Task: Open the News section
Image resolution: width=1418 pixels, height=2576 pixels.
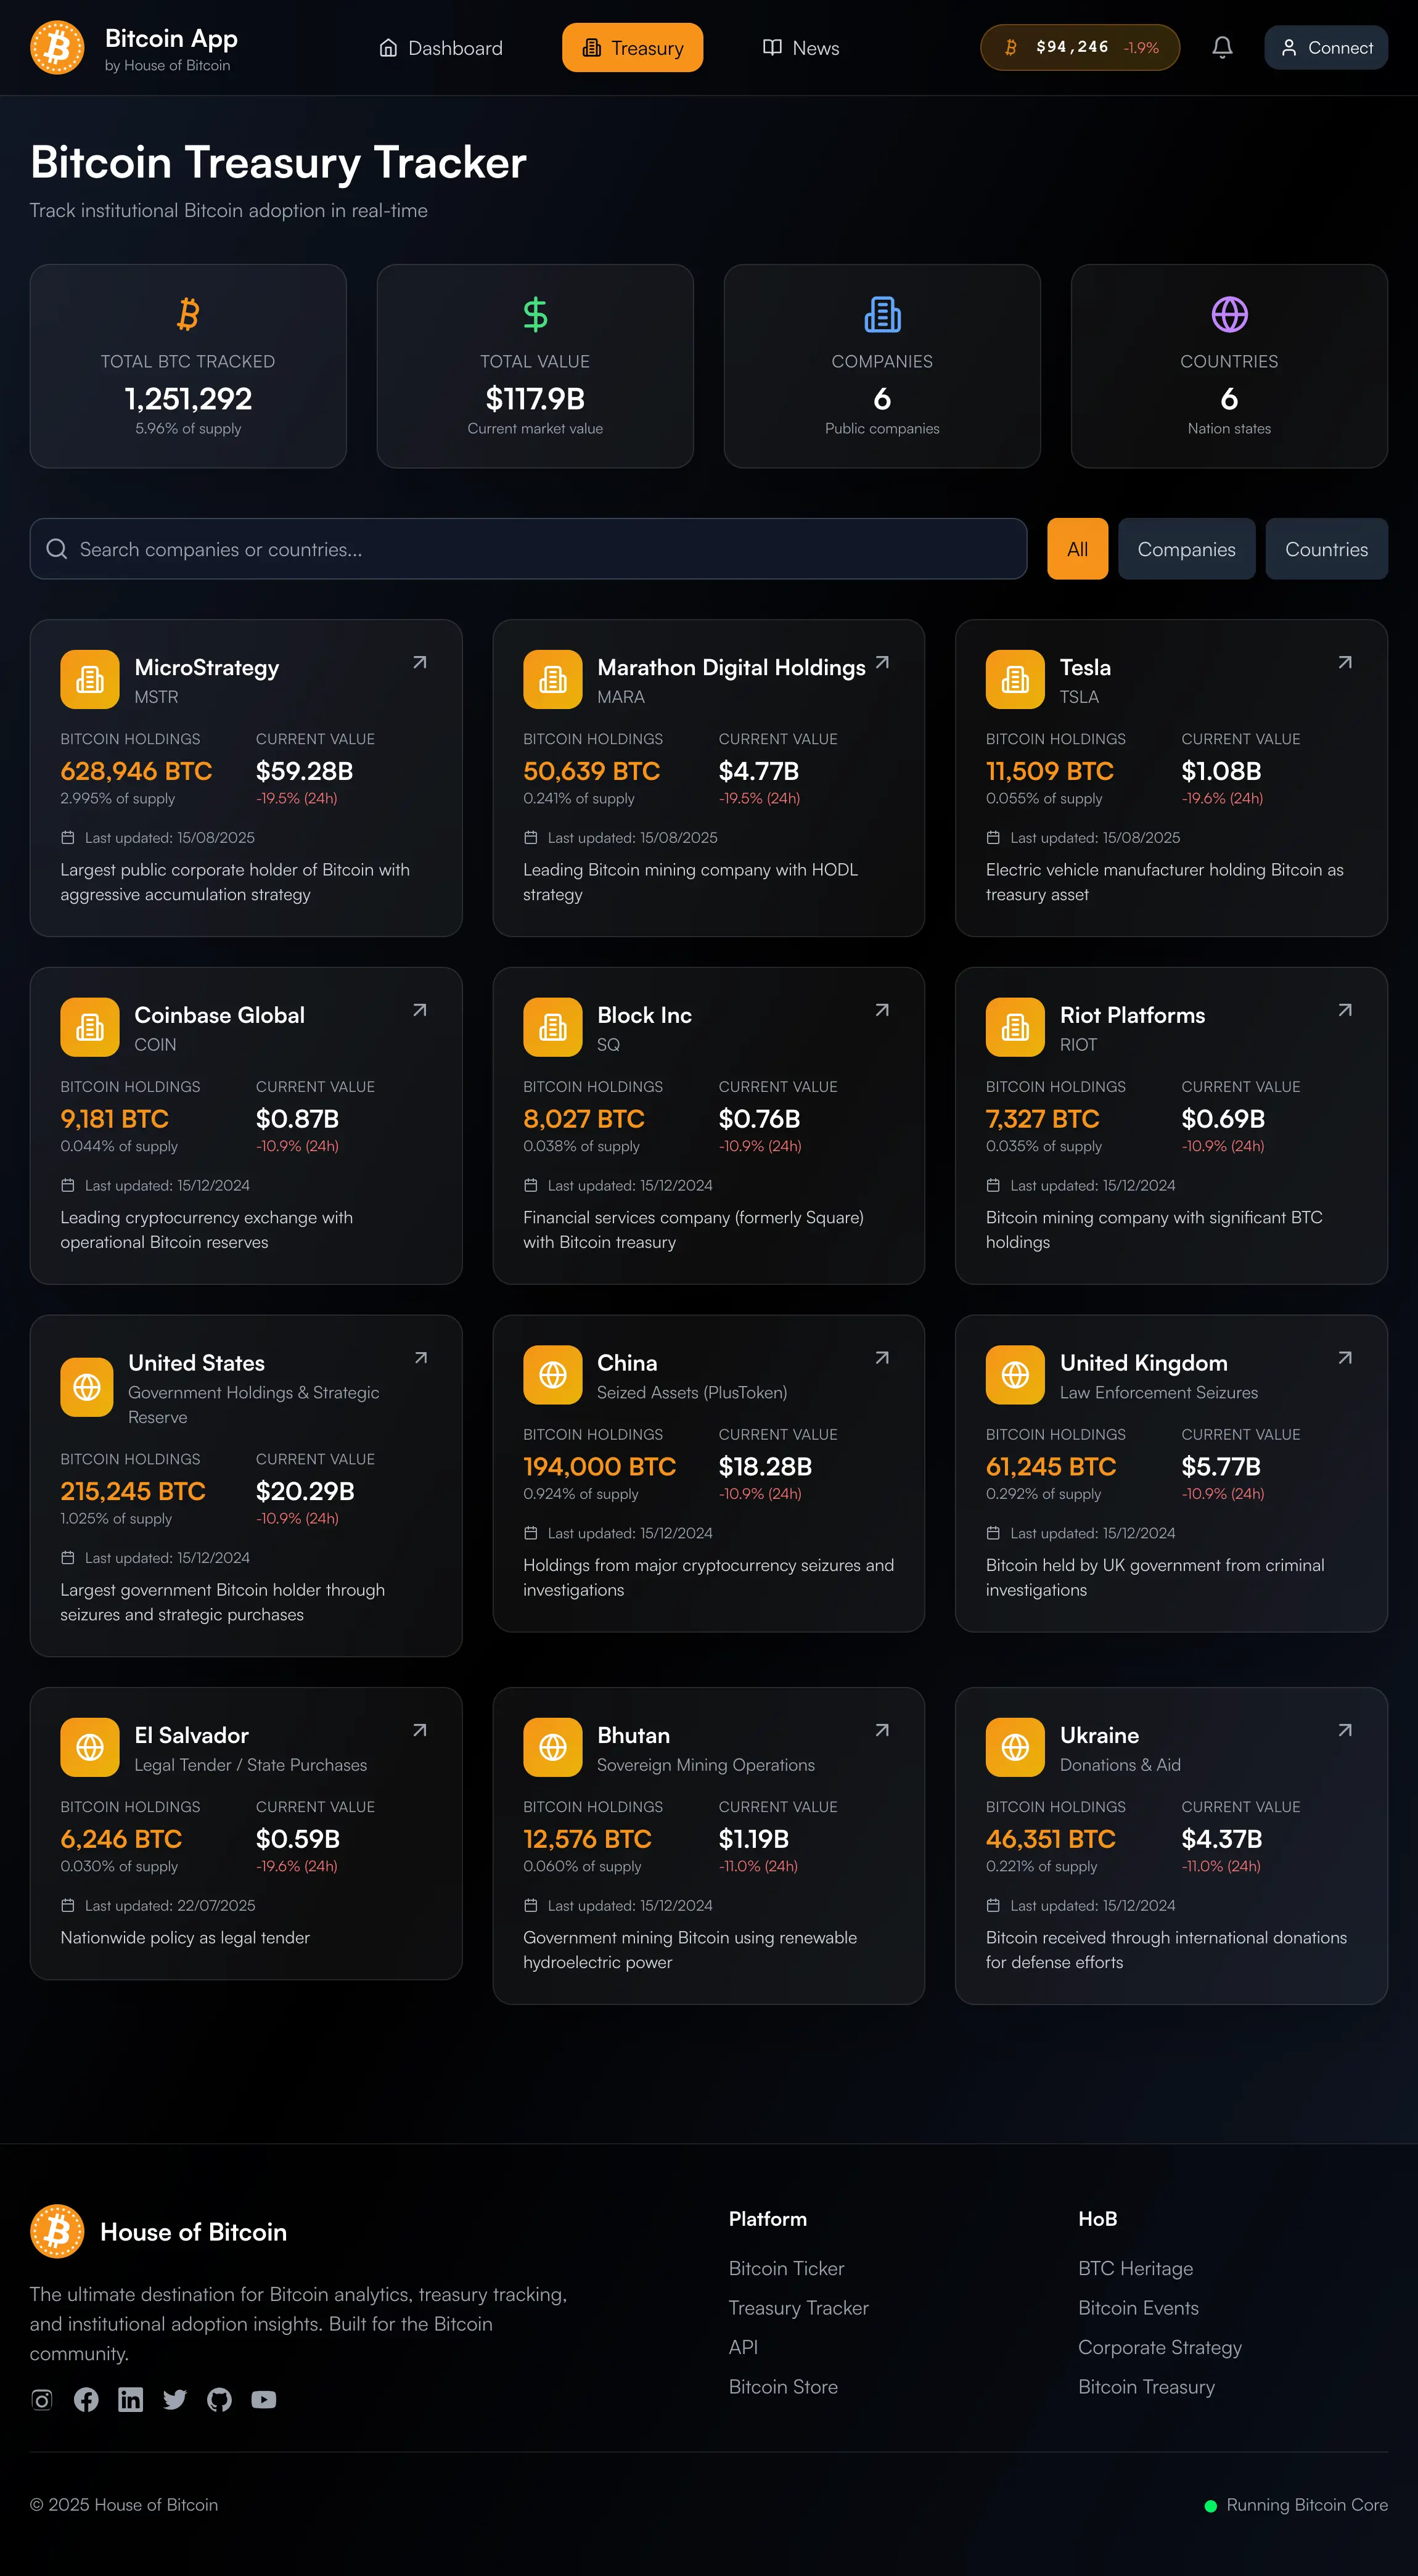Action: pyautogui.click(x=800, y=47)
